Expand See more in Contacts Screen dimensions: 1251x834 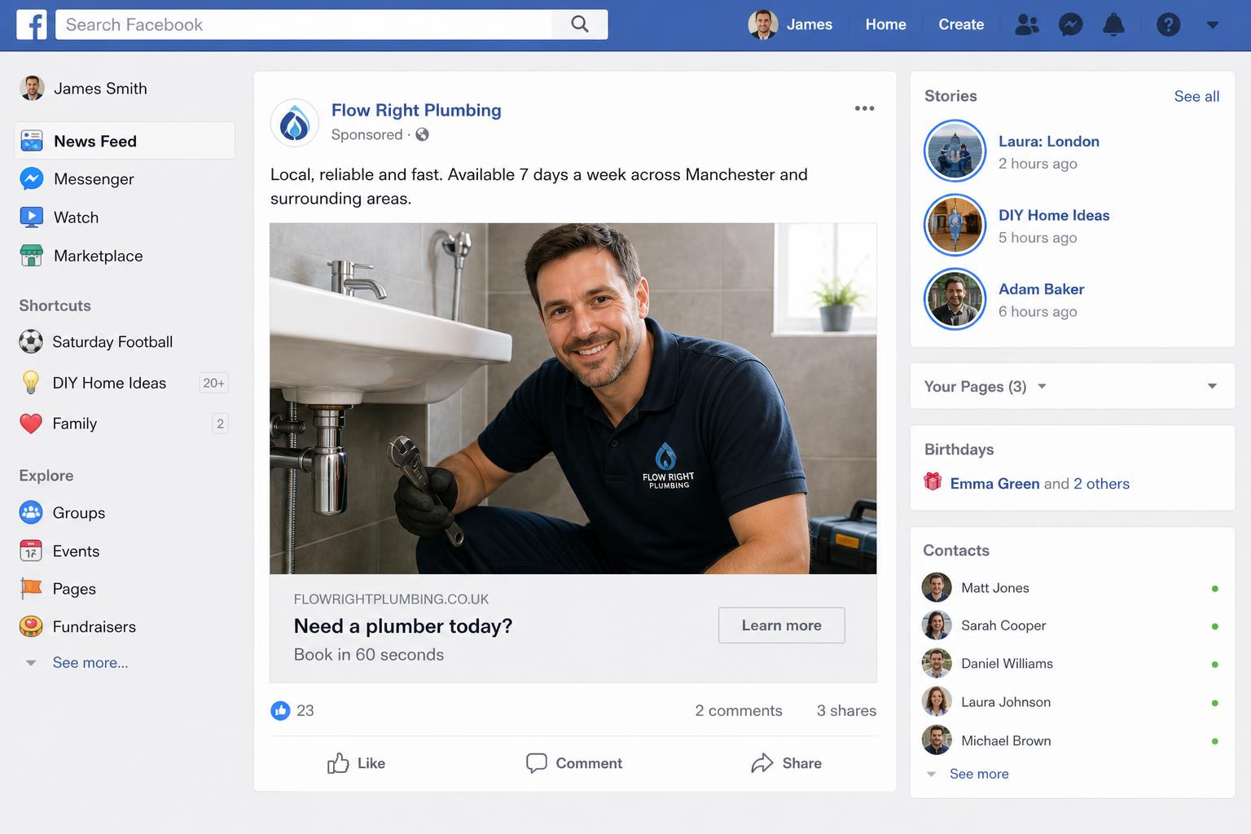coord(979,774)
